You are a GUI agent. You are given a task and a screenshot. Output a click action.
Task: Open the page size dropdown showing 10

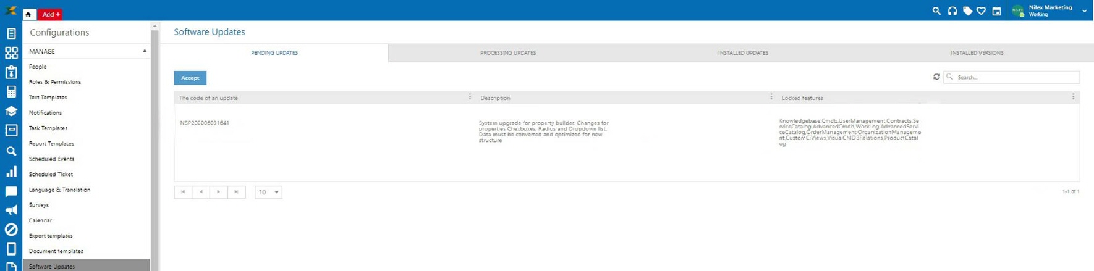[x=268, y=193]
